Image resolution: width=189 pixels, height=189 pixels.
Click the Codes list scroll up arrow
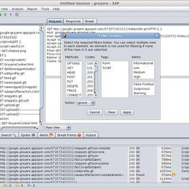pyautogui.click(x=96, y=63)
